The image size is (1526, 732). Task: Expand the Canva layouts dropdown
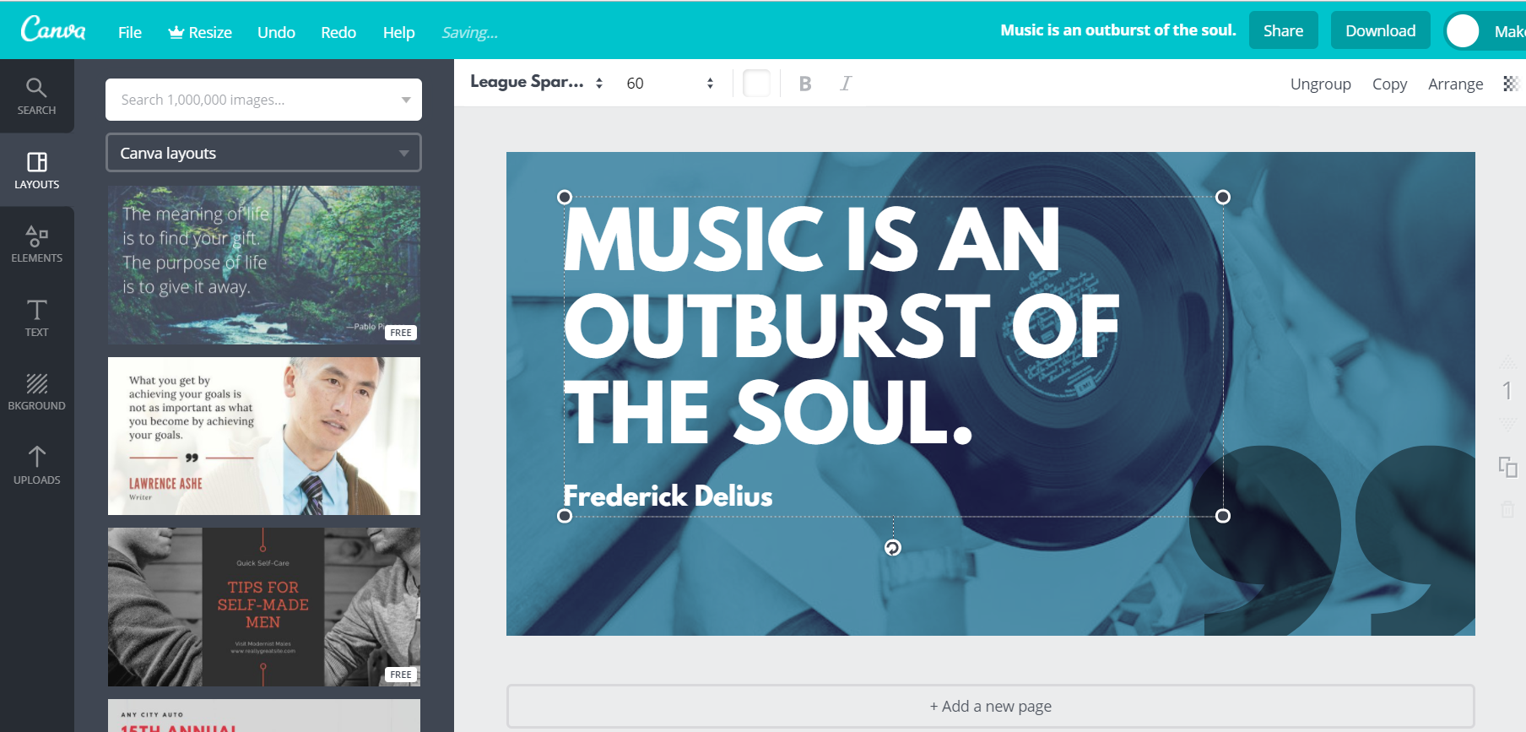point(263,153)
